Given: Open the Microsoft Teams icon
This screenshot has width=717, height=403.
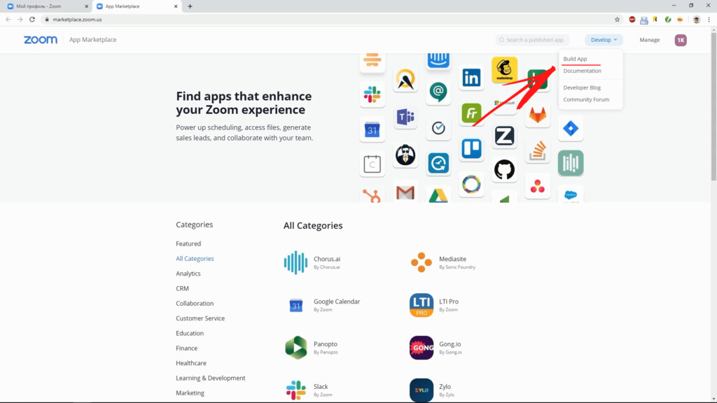Looking at the screenshot, I should [405, 117].
